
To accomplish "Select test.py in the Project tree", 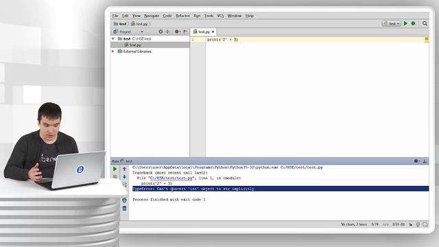I will (x=135, y=45).
